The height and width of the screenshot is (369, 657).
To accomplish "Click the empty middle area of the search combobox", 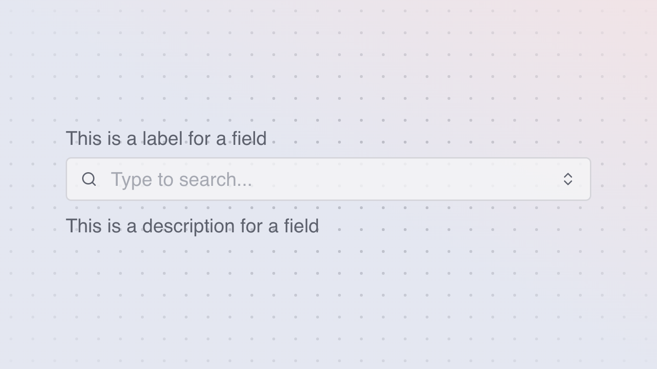I will 406,179.
